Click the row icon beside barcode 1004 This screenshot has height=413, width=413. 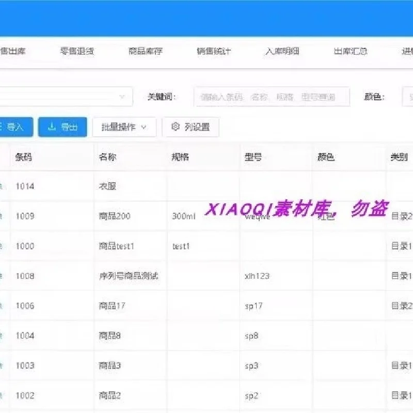tap(2, 336)
